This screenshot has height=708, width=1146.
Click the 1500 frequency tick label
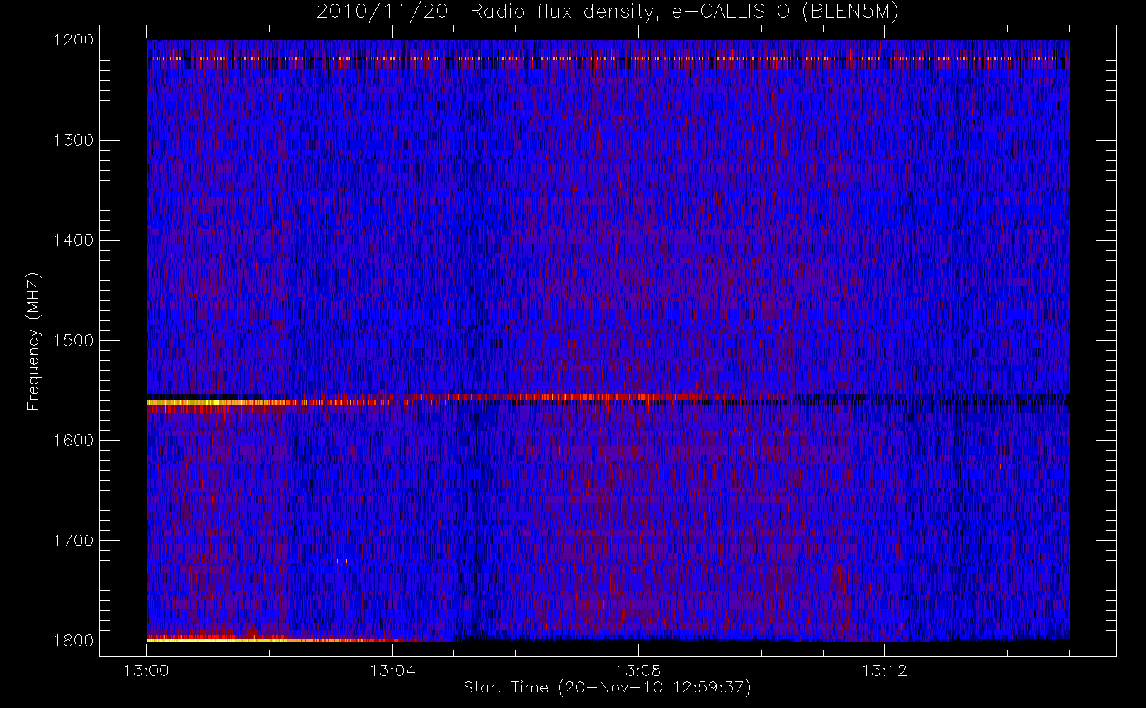[x=74, y=341]
